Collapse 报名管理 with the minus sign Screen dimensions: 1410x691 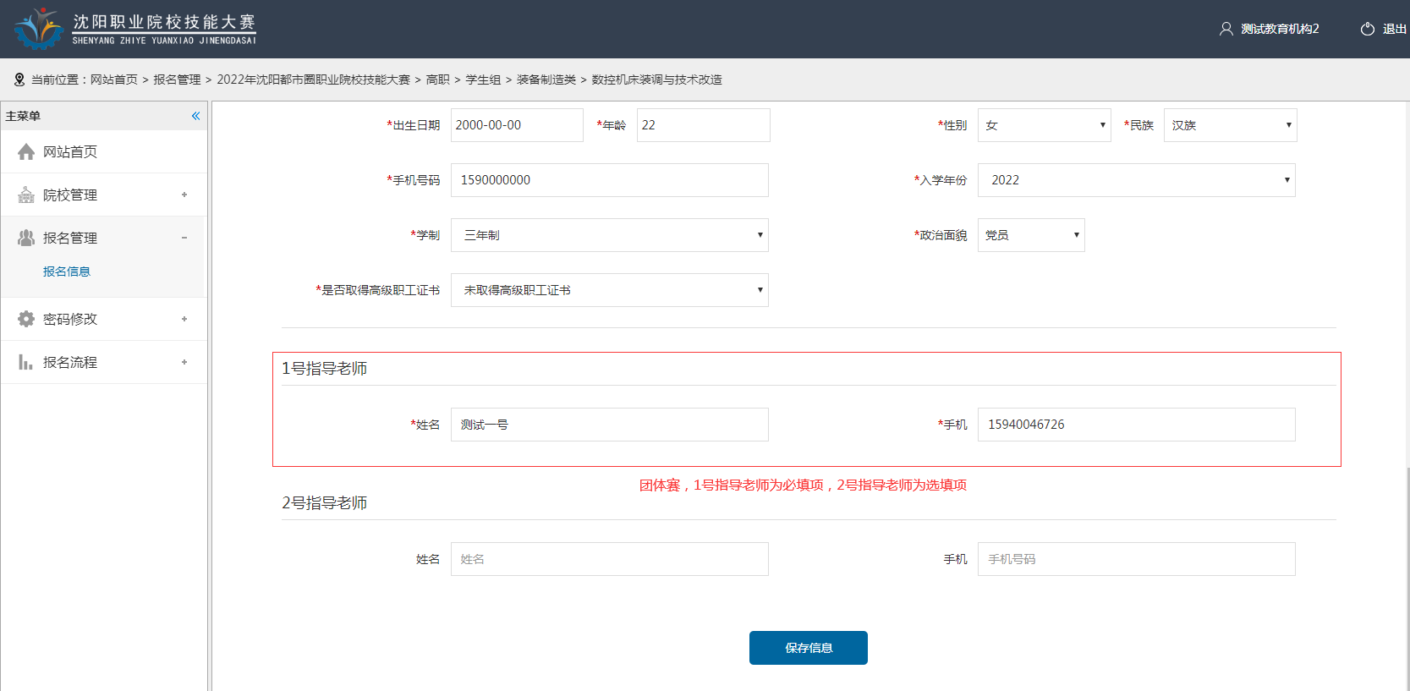point(184,238)
